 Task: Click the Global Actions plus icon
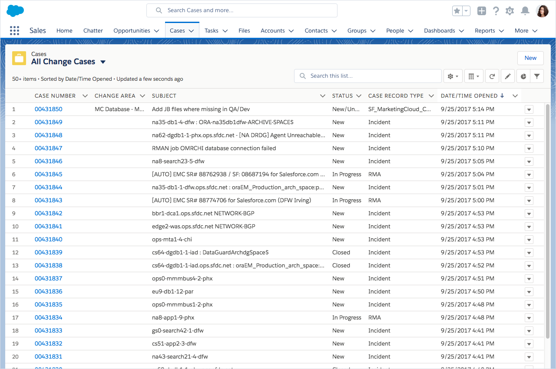coord(481,11)
